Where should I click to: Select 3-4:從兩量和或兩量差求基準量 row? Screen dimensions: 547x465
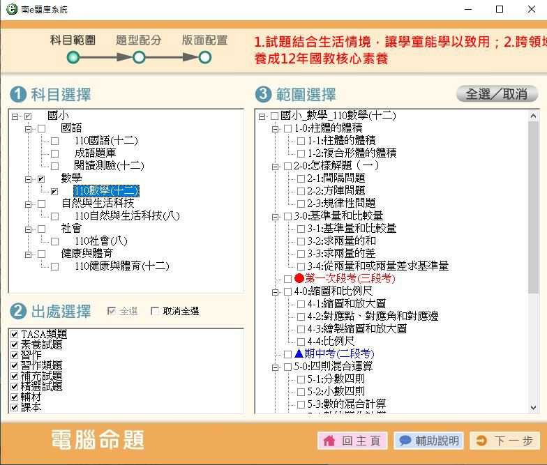click(x=378, y=266)
